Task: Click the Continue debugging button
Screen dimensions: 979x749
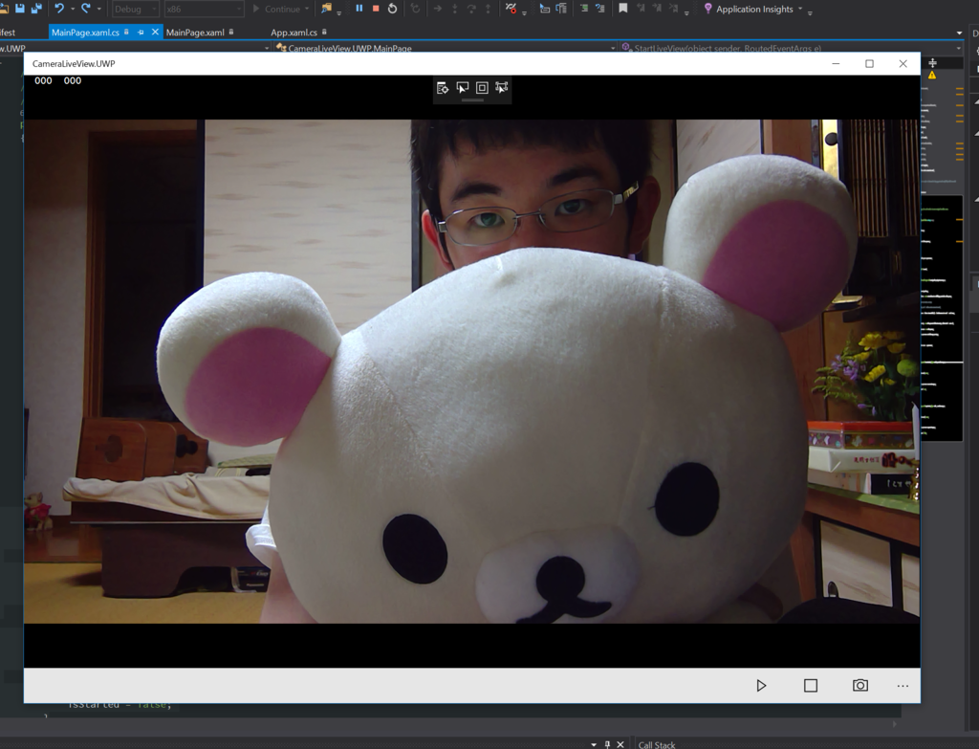Action: pos(276,9)
